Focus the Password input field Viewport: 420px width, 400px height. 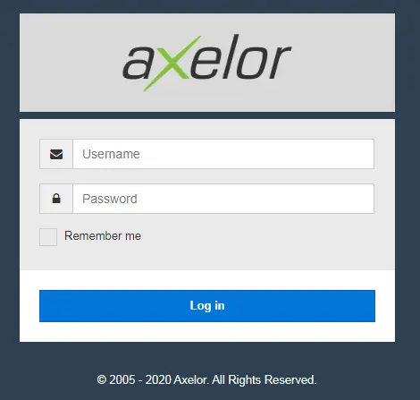pos(223,199)
